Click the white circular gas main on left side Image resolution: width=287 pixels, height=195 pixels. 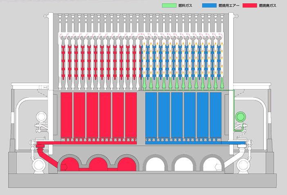(41, 117)
